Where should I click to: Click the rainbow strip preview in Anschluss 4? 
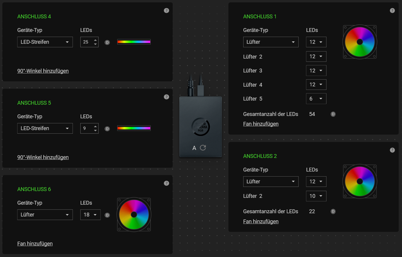134,42
